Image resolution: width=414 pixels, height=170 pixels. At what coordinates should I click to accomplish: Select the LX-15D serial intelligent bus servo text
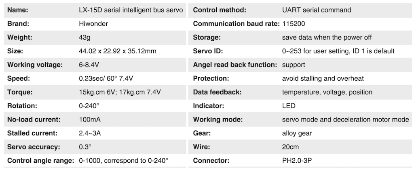pos(131,10)
